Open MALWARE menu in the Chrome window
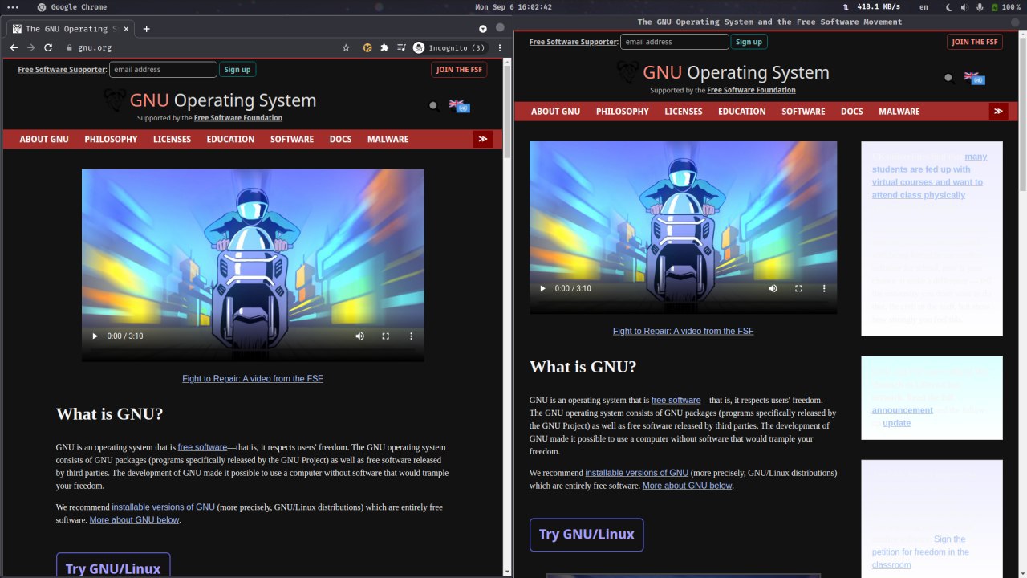This screenshot has width=1027, height=578. [388, 139]
